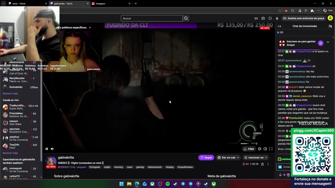Switch the player to fullscreen
The height and width of the screenshot is (188, 335).
271,149
